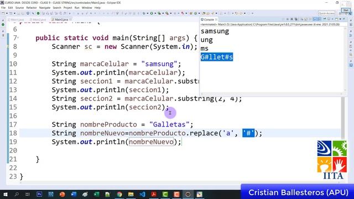Click the Console horizontal scrollbar
The width and height of the screenshot is (354, 199).
[x=271, y=93]
